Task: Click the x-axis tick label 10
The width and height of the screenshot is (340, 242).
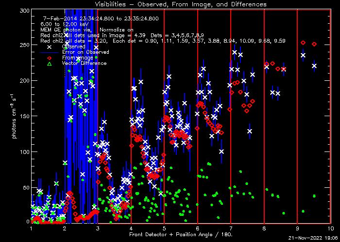Action: (330, 228)
